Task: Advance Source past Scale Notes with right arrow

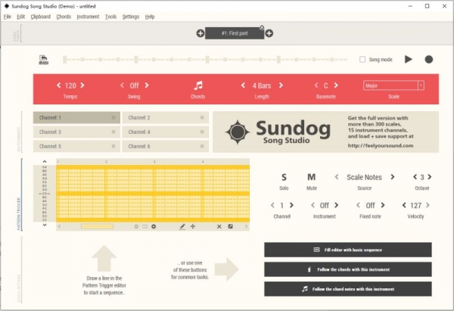Action: pyautogui.click(x=392, y=177)
